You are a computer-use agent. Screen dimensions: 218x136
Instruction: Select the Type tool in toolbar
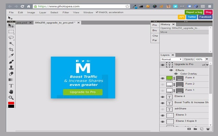(11, 86)
